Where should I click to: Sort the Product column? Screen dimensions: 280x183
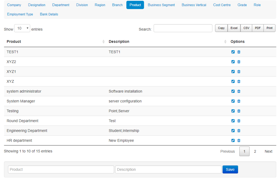tap(103, 41)
